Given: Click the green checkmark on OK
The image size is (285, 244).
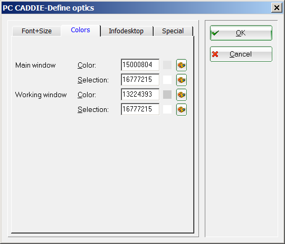Looking at the screenshot, I should click(x=215, y=33).
